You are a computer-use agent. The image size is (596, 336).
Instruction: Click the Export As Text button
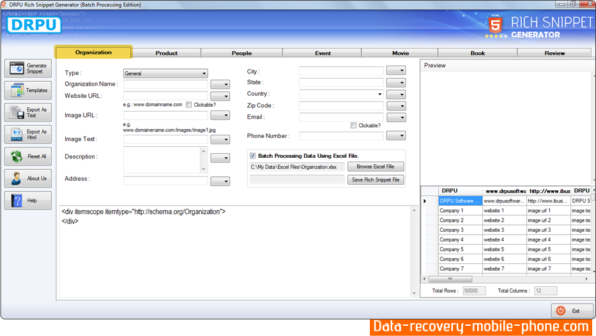(28, 112)
